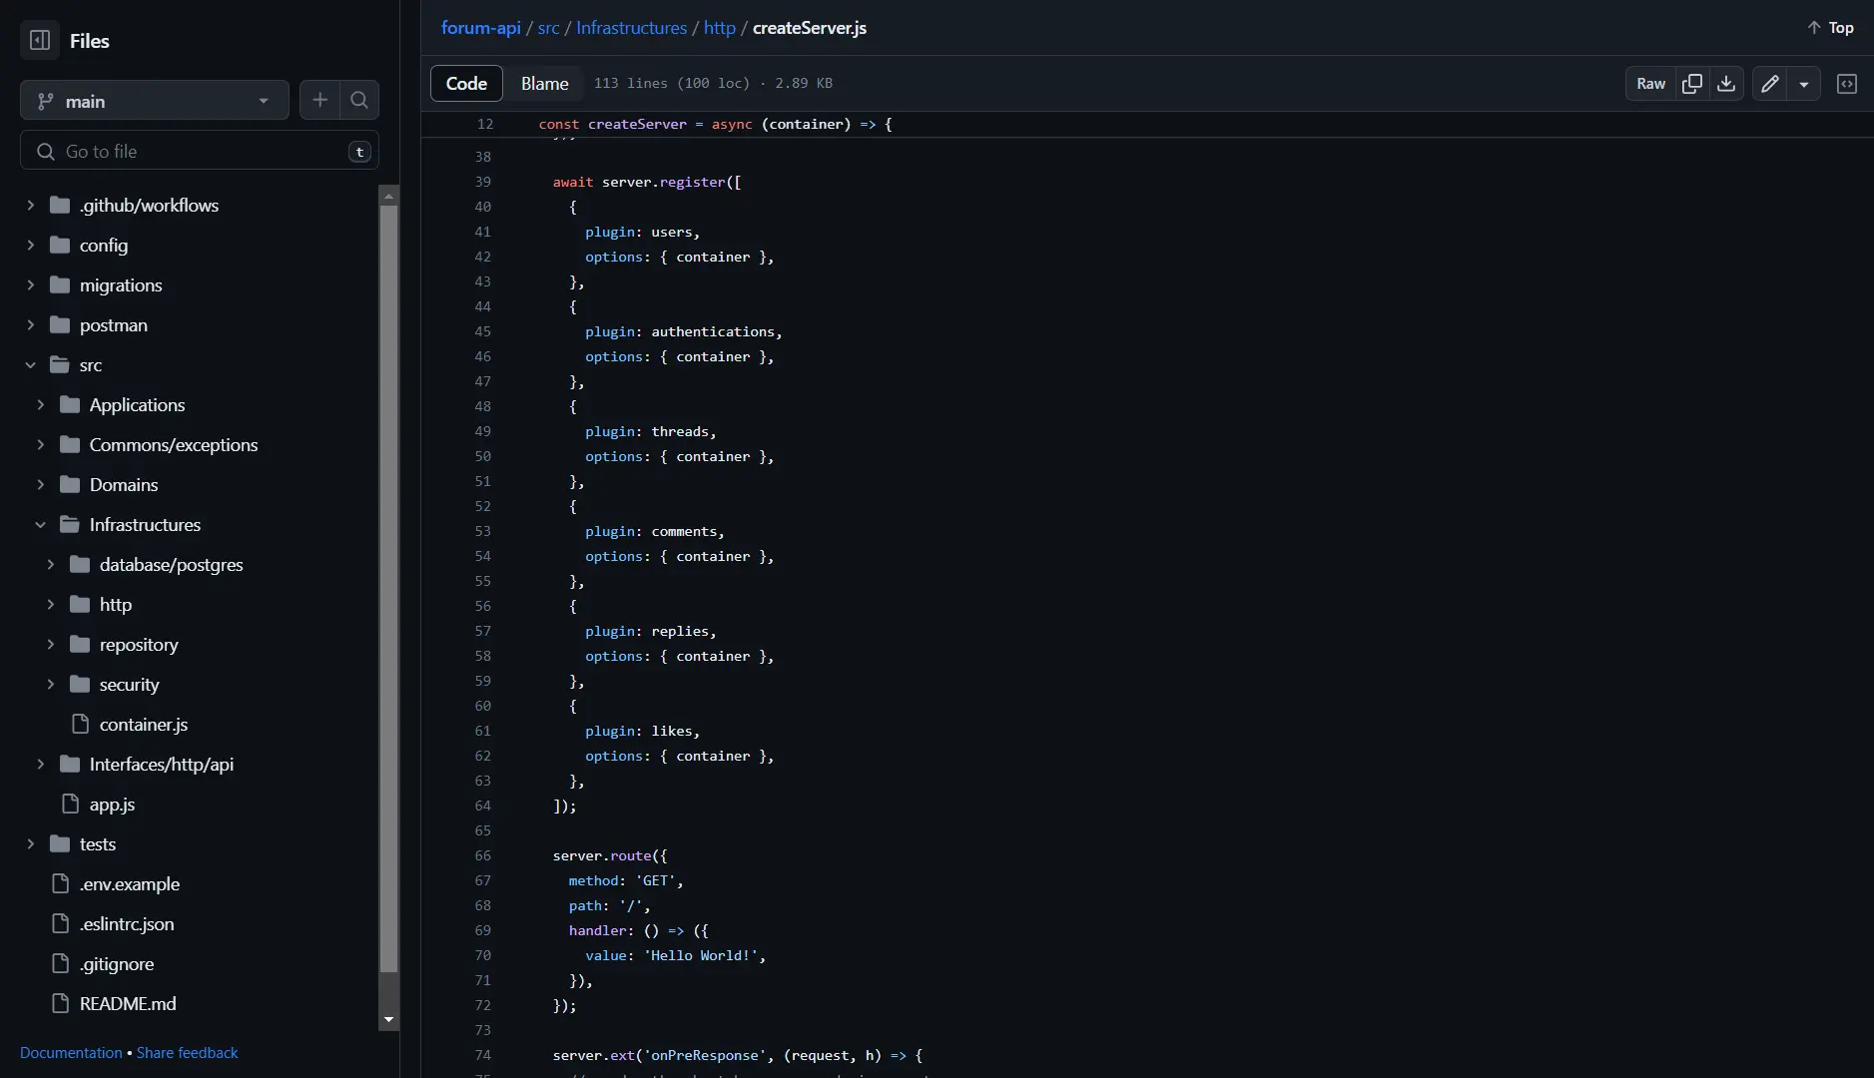Jump to Top of file
This screenshot has width=1874, height=1078.
coord(1831,28)
